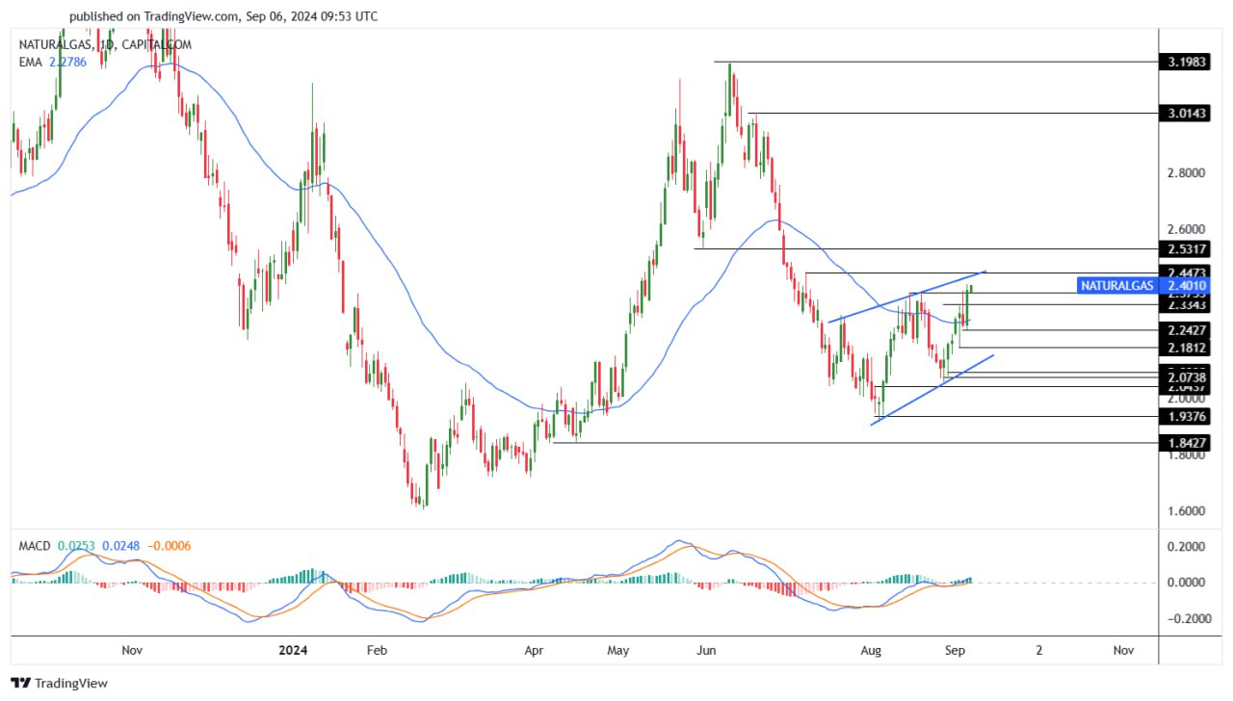Select the lower blue channel trendline
Image resolution: width=1233 pixels, height=701 pixels.
[932, 389]
